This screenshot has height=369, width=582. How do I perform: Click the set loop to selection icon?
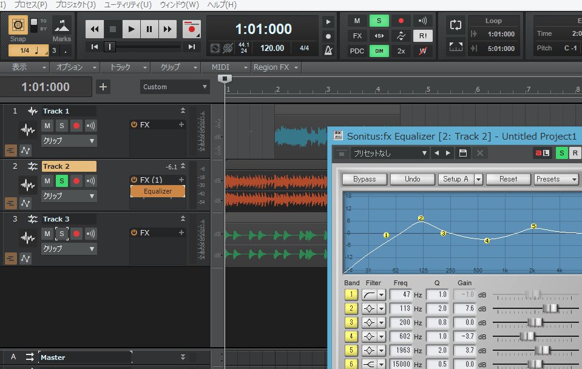coord(455,47)
